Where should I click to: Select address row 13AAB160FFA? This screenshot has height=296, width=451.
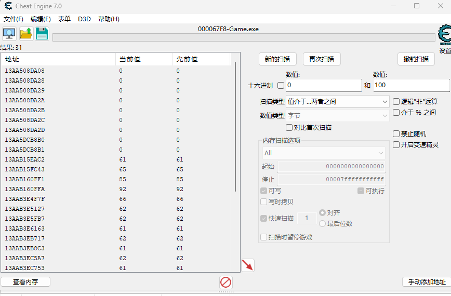coord(116,189)
